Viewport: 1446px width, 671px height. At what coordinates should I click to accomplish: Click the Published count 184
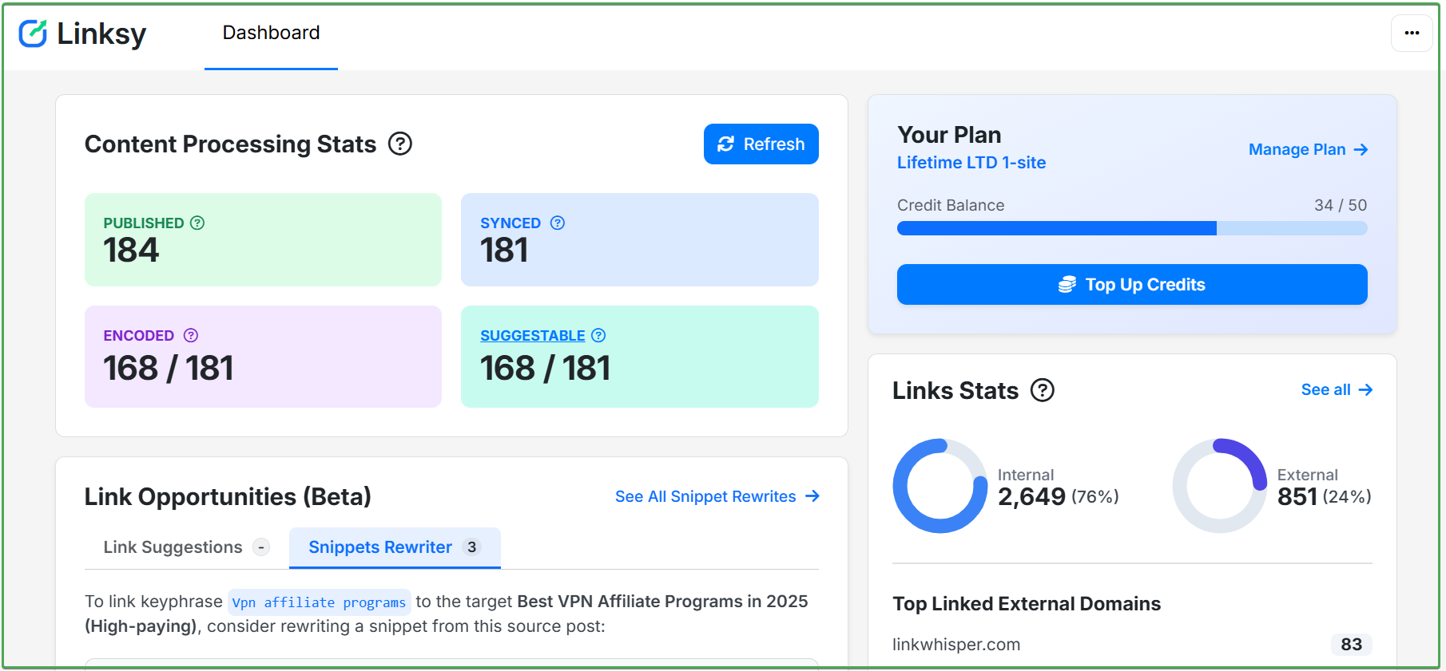click(131, 251)
